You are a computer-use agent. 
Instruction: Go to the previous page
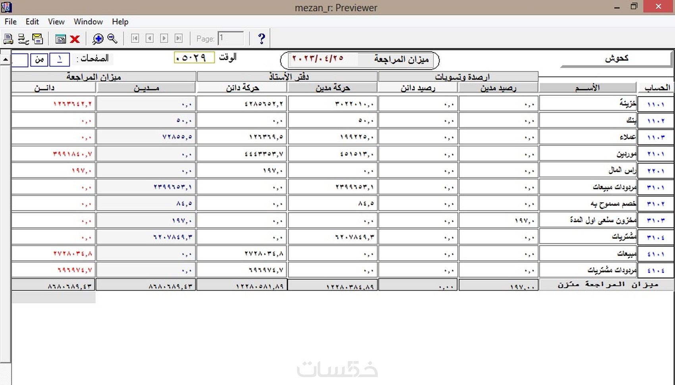tap(150, 38)
